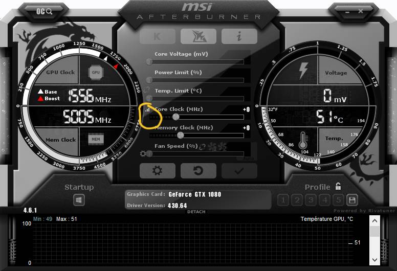Select profile slot 3

pos(311,200)
